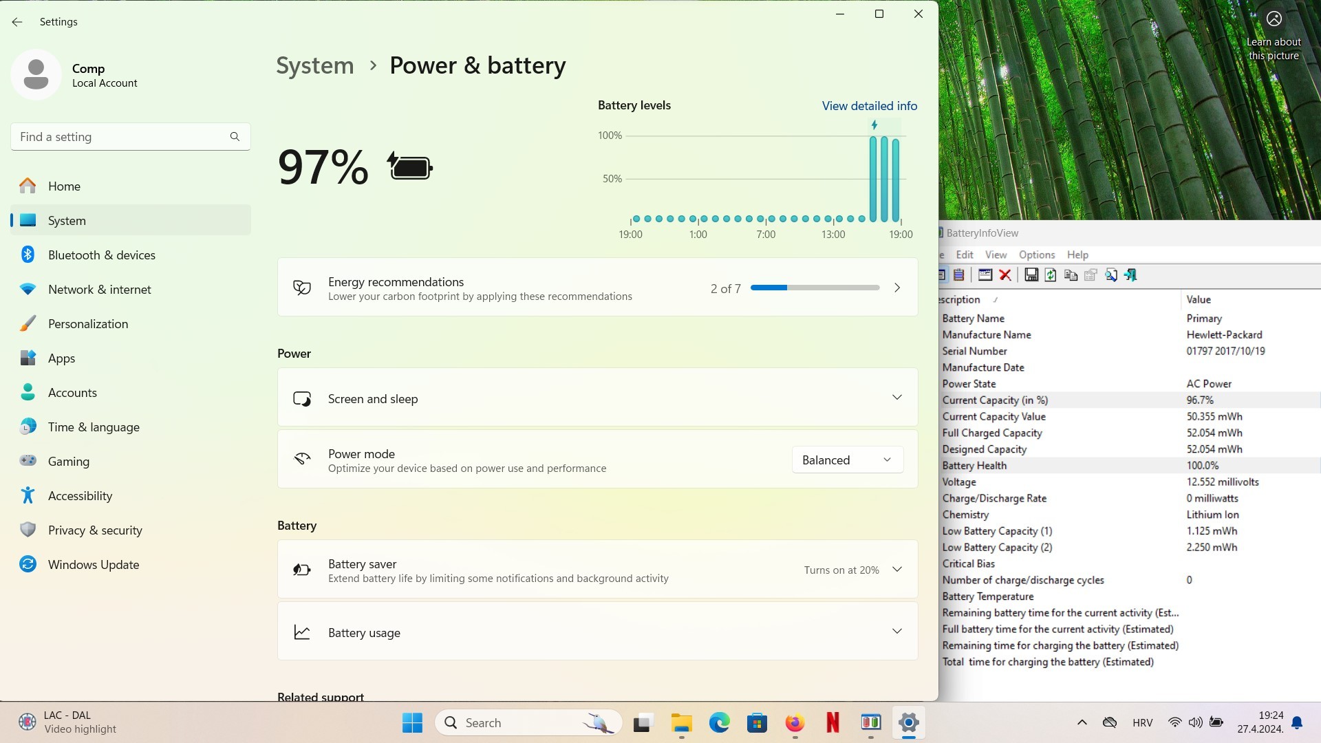This screenshot has width=1321, height=743.
Task: Click the battery log clipboard icon in BatteryInfoView
Action: click(x=959, y=275)
